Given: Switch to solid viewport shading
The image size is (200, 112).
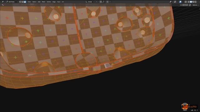Looking at the screenshot, I should click(191, 2).
